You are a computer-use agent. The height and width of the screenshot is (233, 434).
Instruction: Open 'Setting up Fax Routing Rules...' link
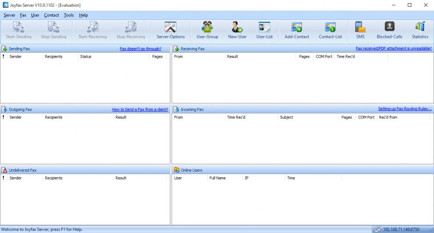pos(405,109)
